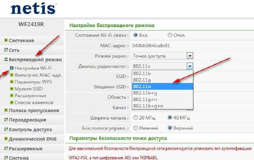Click the sub-item Расширенные bullet icon

tap(12, 95)
